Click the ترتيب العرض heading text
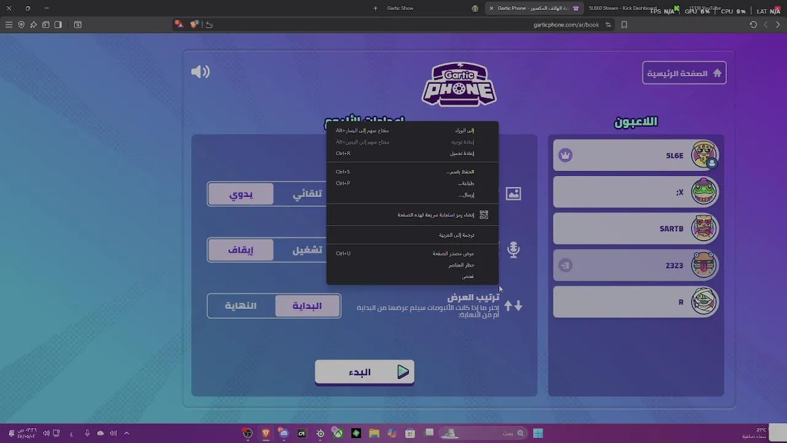787x443 pixels. pos(473,297)
